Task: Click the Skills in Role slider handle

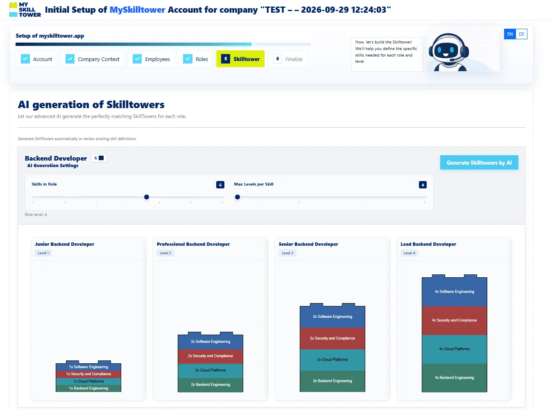Action: click(x=147, y=197)
